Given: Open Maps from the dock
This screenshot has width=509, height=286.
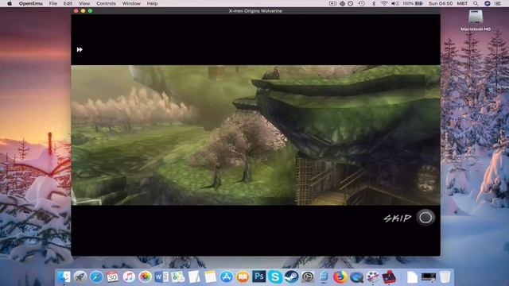Looking at the screenshot, I should (x=177, y=277).
